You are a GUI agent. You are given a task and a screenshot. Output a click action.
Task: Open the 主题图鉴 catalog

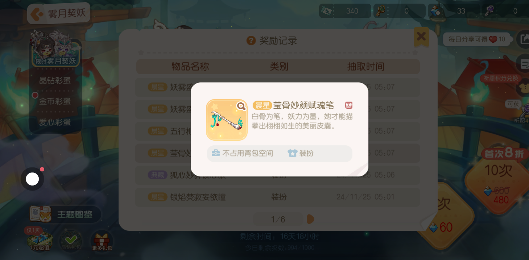pos(65,214)
